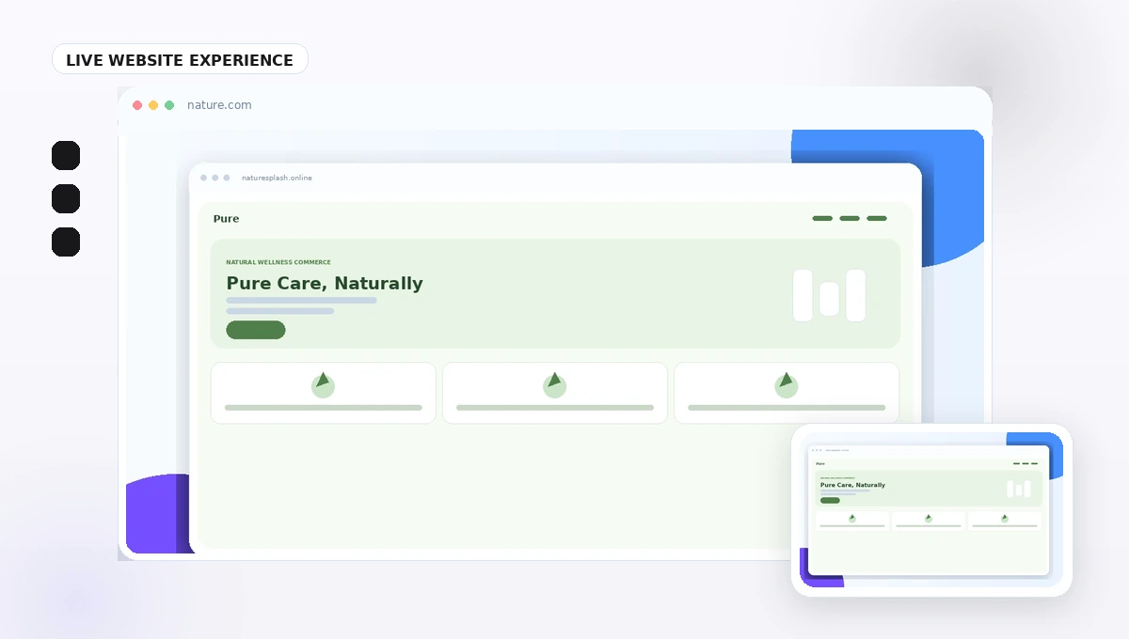The height and width of the screenshot is (639, 1129).
Task: Click the Natural Wellness Commerce label
Action: (278, 262)
